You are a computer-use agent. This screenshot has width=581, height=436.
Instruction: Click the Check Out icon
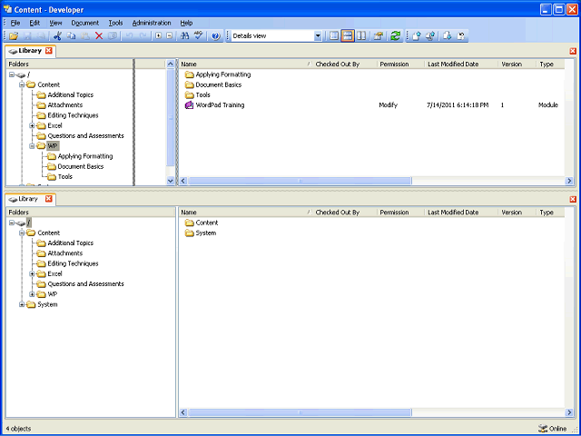point(448,36)
